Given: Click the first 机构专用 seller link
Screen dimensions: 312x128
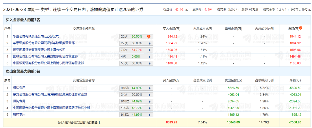Looking at the screenshot, I should (19, 88).
